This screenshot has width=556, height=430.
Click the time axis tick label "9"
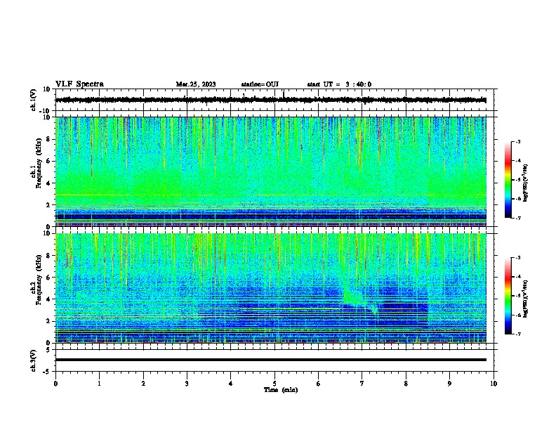449,384
